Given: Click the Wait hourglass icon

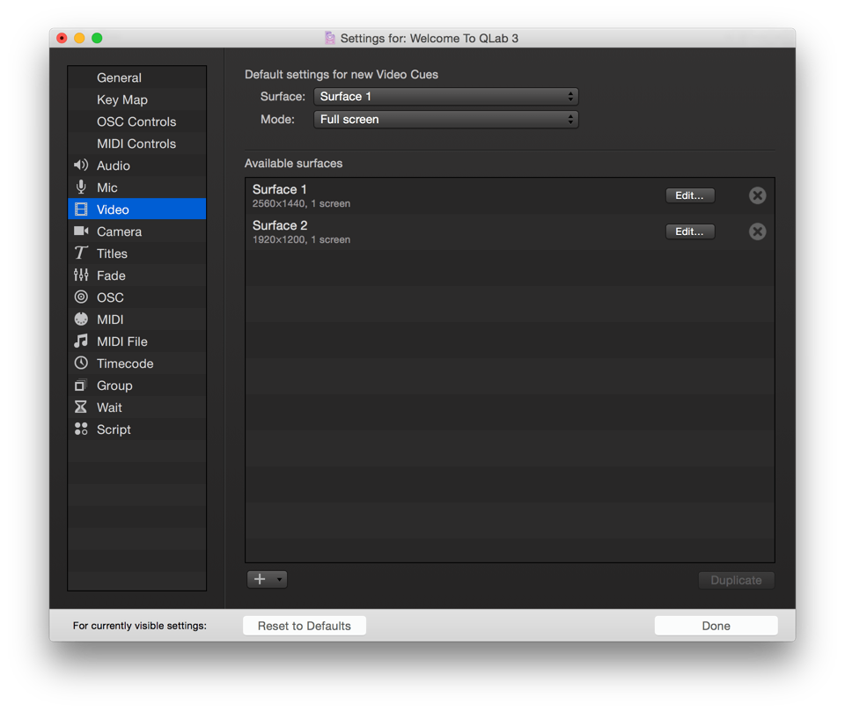Looking at the screenshot, I should point(81,407).
